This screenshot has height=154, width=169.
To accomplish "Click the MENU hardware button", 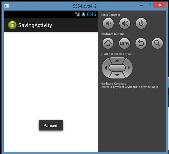I will tap(125, 43).
